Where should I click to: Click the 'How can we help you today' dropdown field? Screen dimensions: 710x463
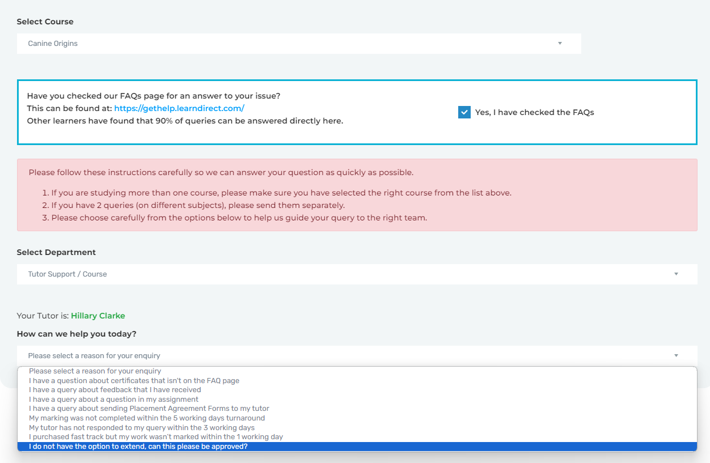(357, 356)
